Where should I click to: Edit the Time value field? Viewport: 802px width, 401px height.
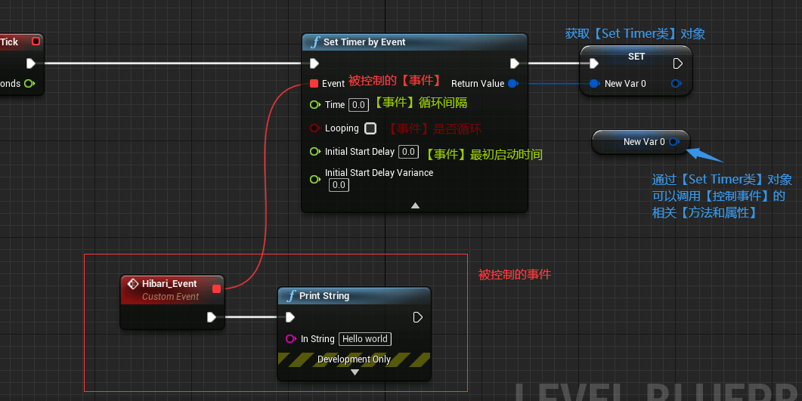coord(358,105)
